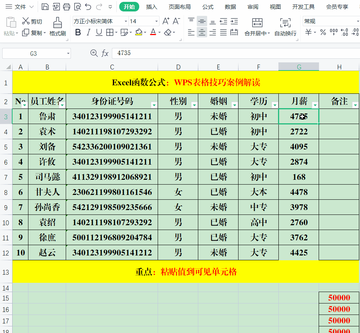The width and height of the screenshot is (360, 333).
Task: Toggle Bold formatting
Action: coord(78,33)
